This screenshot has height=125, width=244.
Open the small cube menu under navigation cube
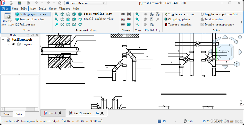(237, 64)
